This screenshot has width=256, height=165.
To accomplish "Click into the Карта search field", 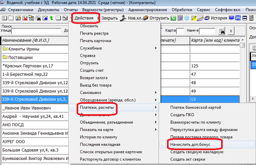I will click(x=180, y=31).
